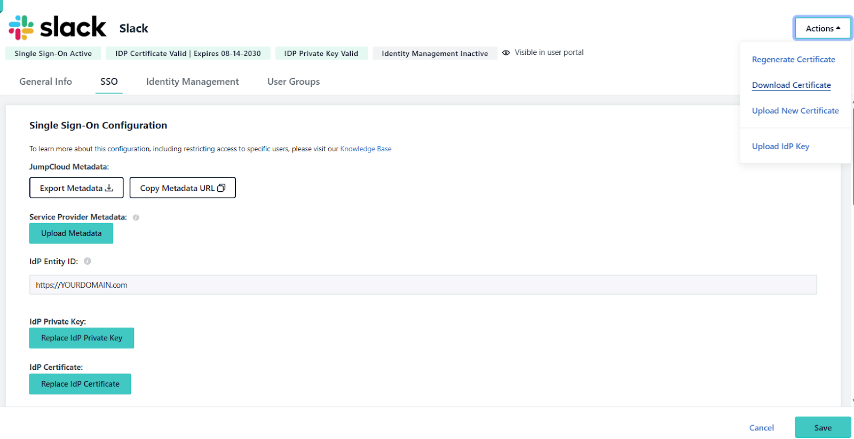
Task: Click the Single Sign-On Active status badge
Action: [53, 53]
